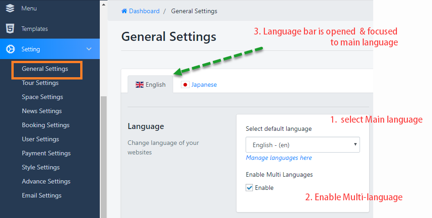Click the Japan flag icon on Japanese tab
The height and width of the screenshot is (218, 432).
pos(185,84)
